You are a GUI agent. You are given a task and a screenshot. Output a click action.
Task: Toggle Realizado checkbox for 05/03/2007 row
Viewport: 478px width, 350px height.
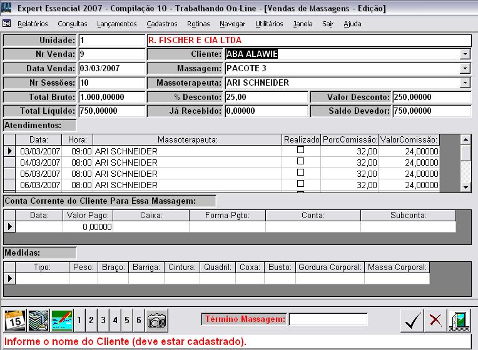300,173
